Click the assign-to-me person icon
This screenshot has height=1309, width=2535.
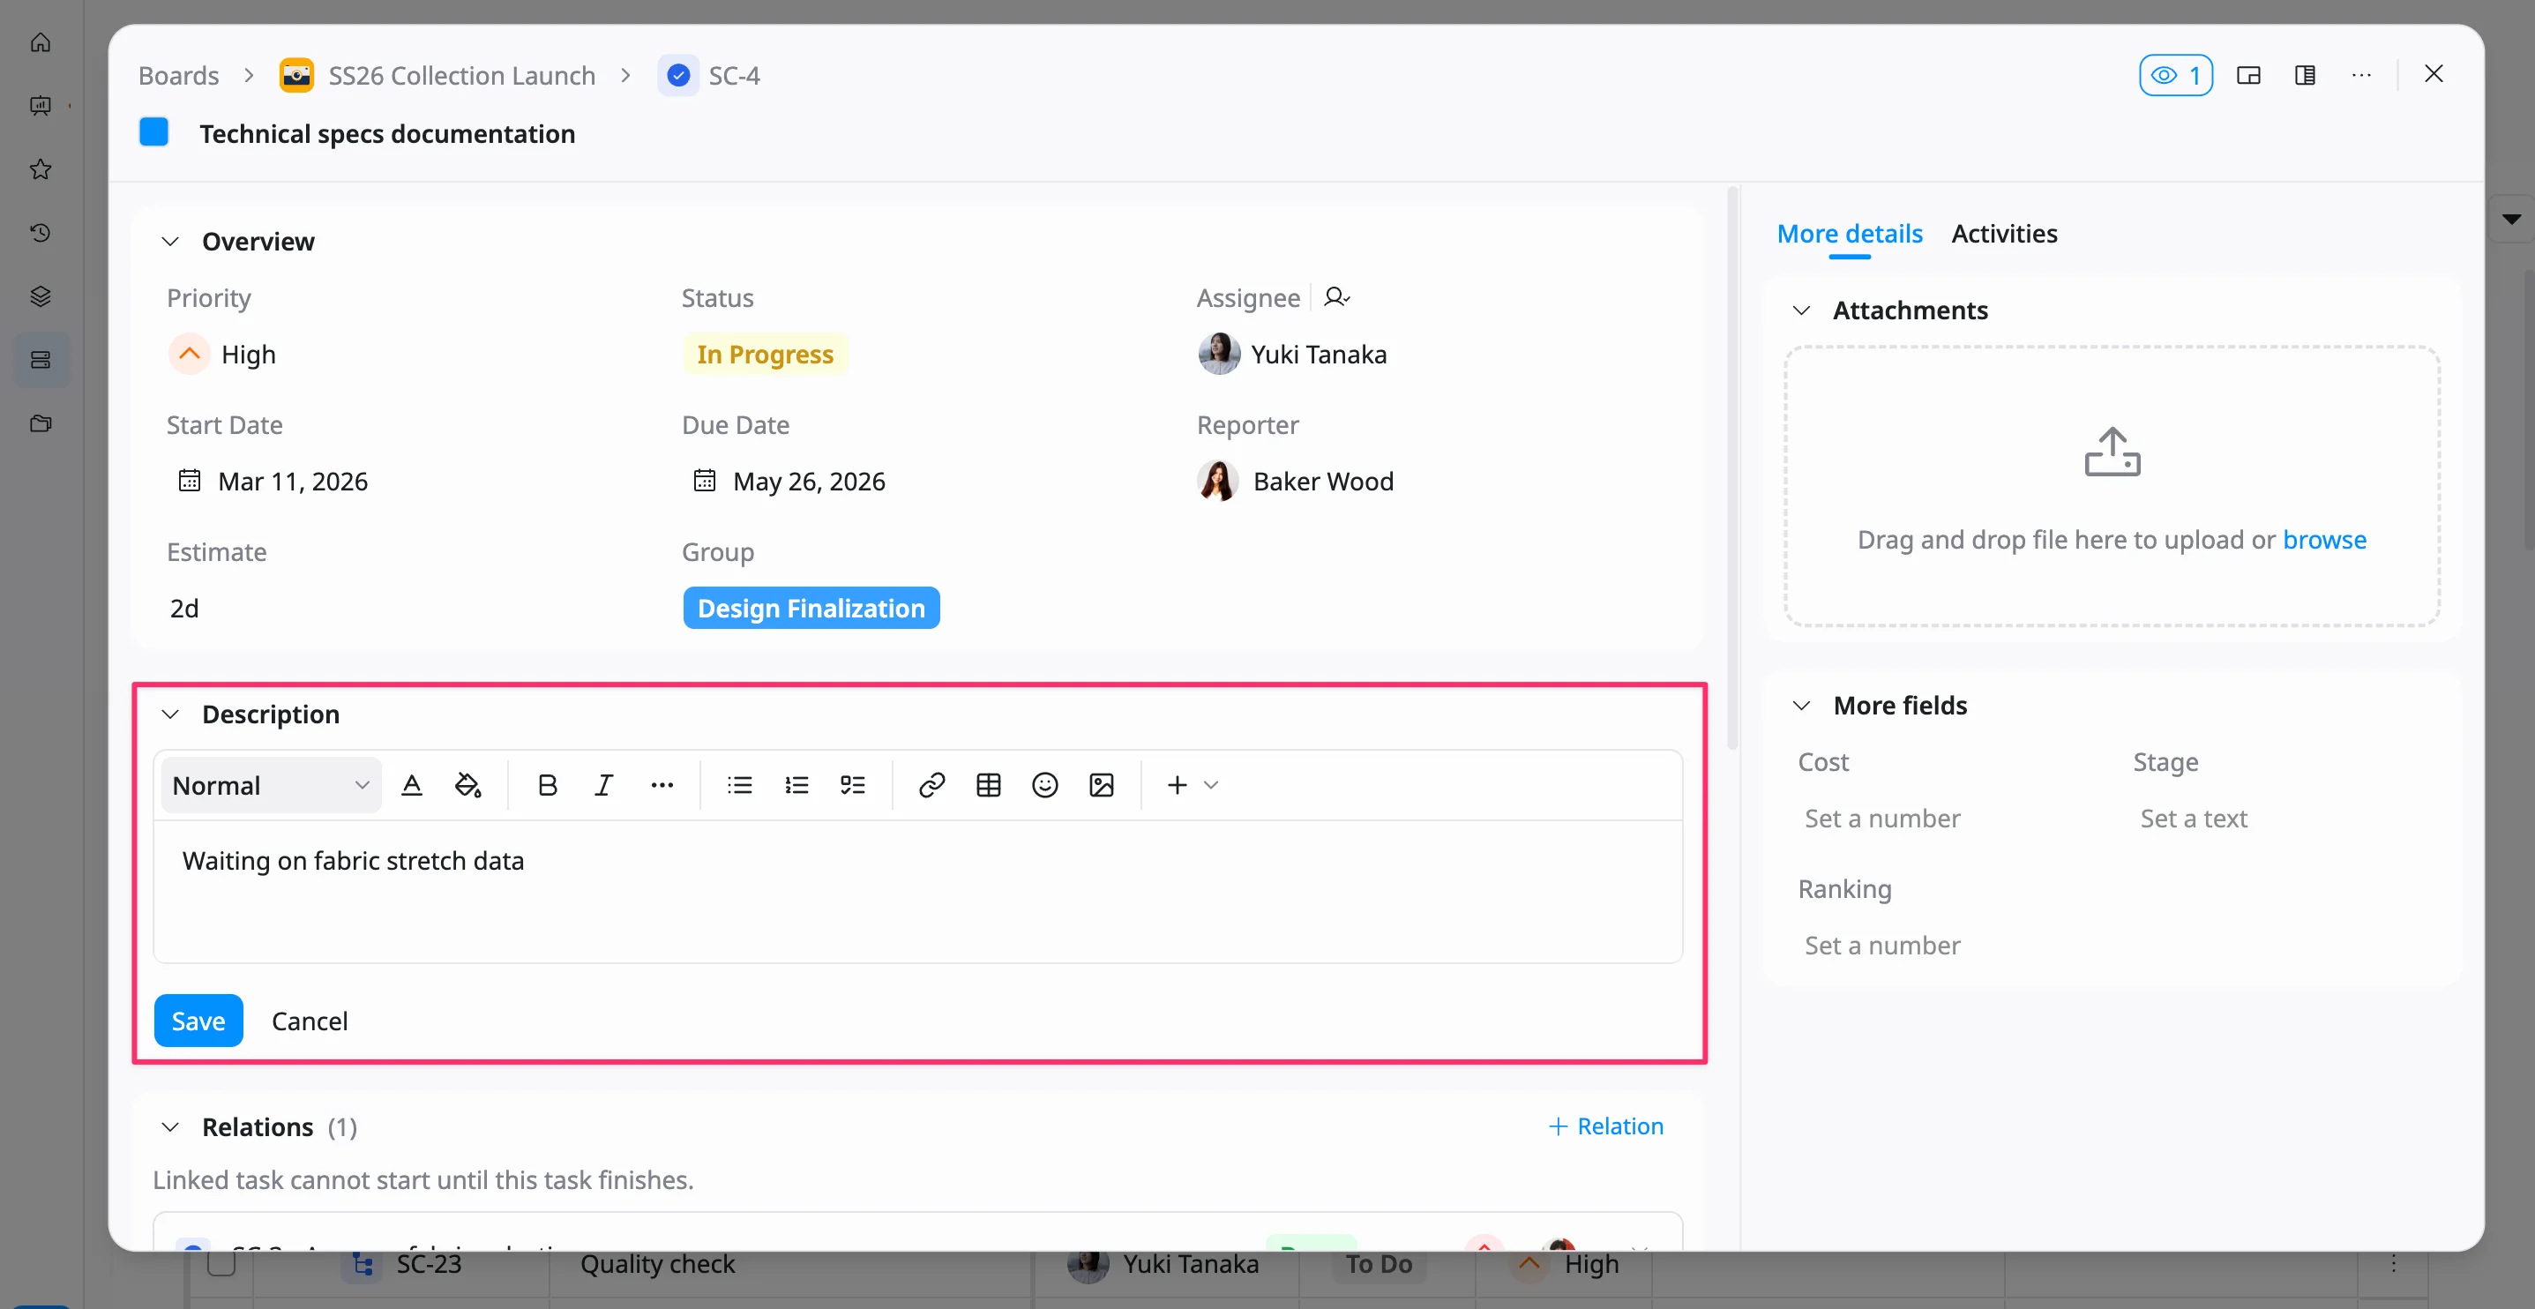click(x=1336, y=296)
